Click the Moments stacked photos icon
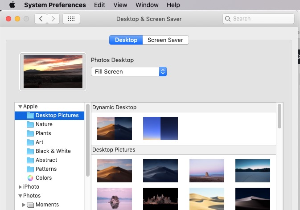The height and width of the screenshot is (210, 300). click(x=30, y=205)
